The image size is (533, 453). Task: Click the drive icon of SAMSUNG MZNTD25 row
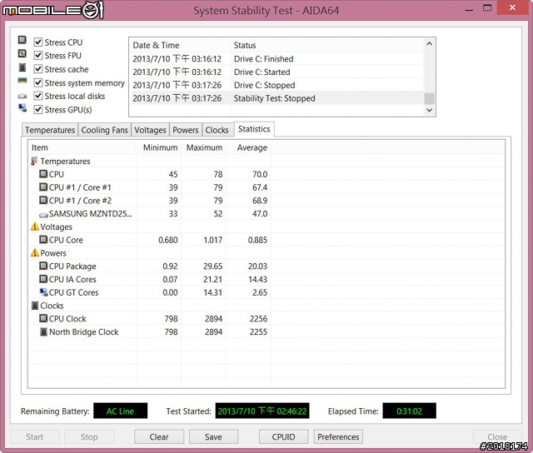click(x=43, y=215)
